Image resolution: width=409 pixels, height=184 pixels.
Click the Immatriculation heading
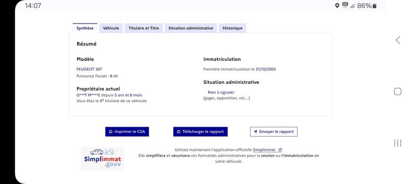222,59
